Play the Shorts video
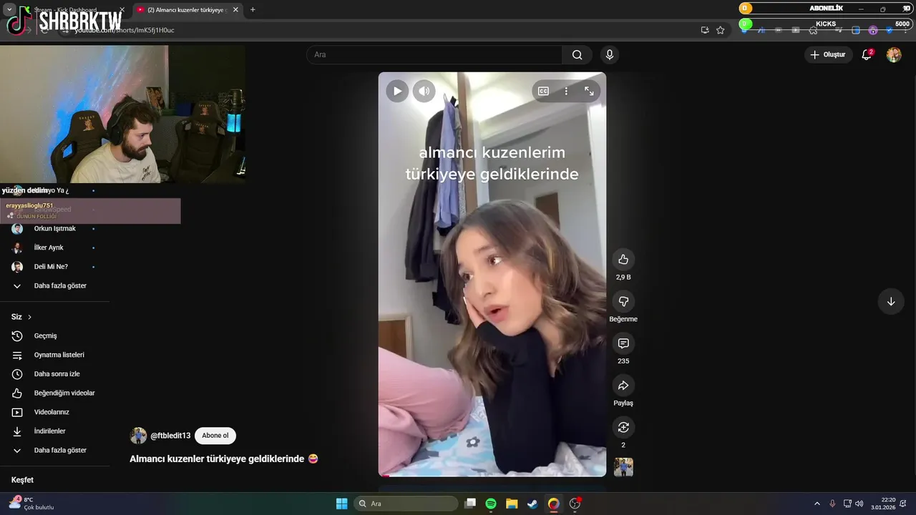916x515 pixels. tap(397, 91)
